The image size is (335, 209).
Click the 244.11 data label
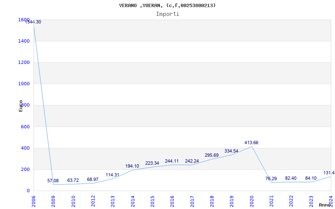(x=172, y=161)
